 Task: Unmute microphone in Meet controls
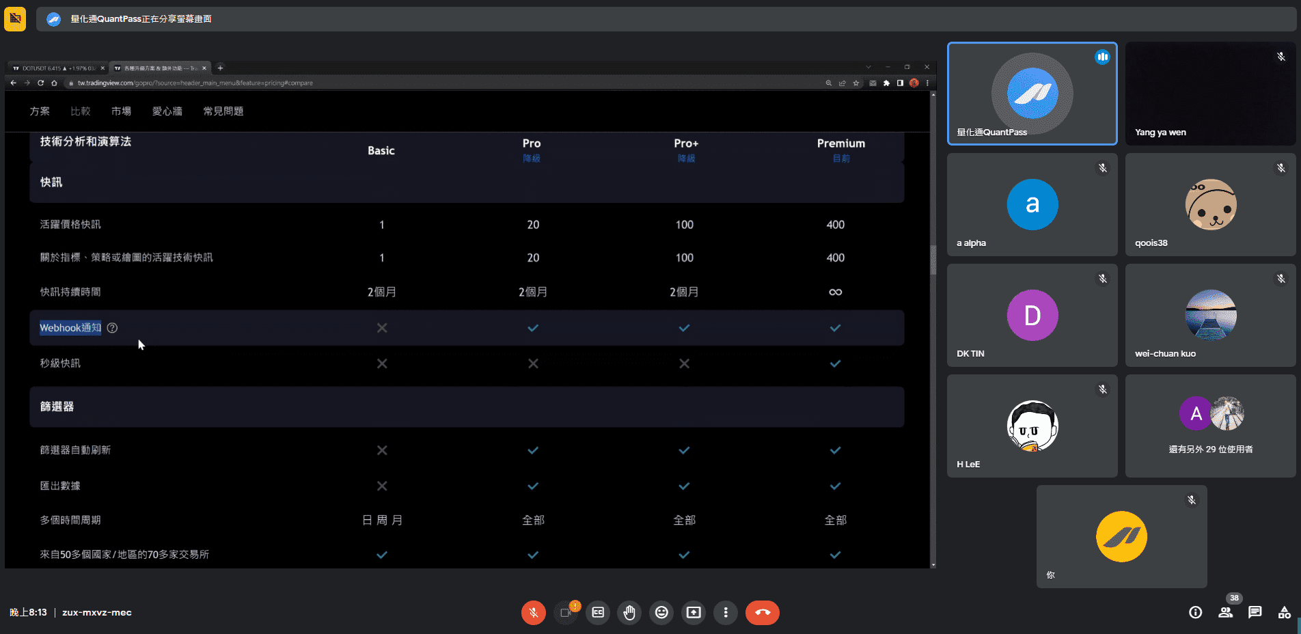pos(534,612)
